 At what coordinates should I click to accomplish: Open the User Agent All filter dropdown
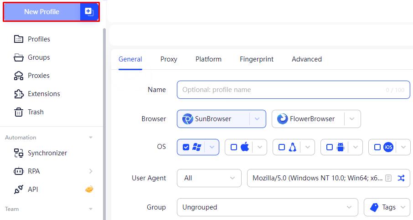(209, 178)
